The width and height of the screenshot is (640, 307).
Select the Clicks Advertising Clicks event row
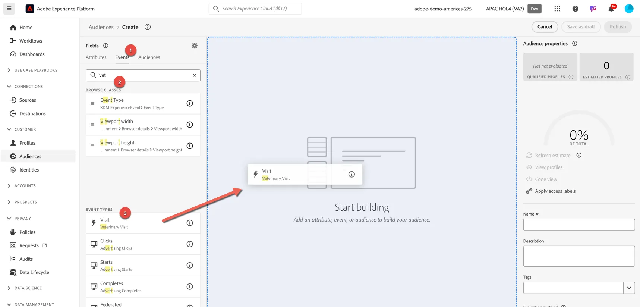[143, 244]
